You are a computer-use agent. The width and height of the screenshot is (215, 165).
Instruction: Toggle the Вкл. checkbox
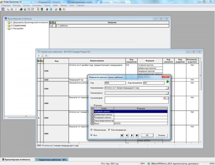(x=91, y=135)
